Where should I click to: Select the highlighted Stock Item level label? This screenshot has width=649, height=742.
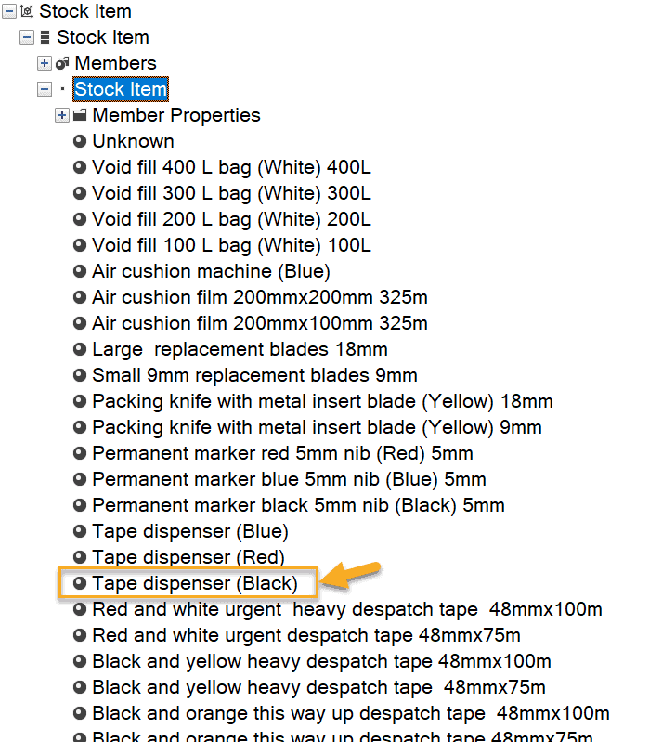tap(121, 90)
